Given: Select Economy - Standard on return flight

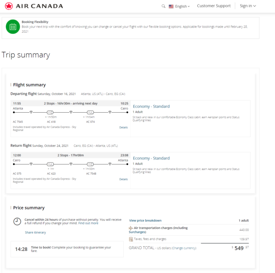Looking at the screenshot, I should (151, 158).
